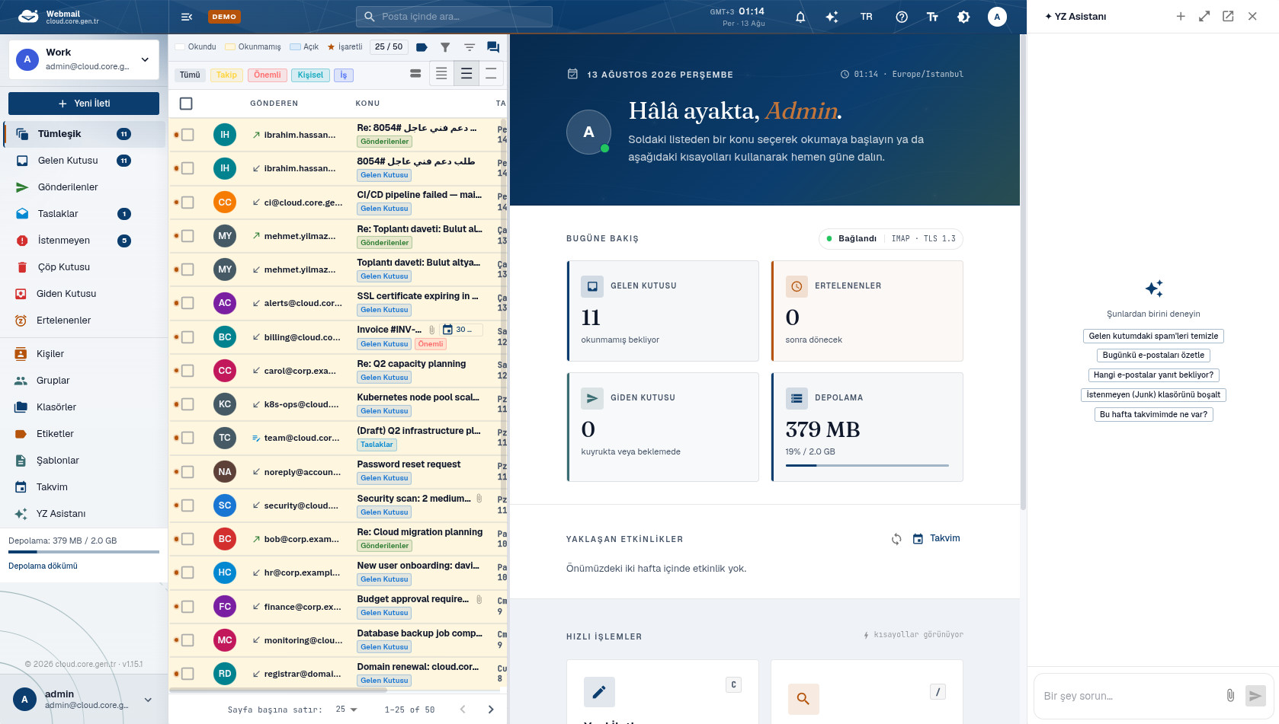Viewport: 1279px width, 724px height.
Task: Change font size Tт icon
Action: click(x=932, y=17)
